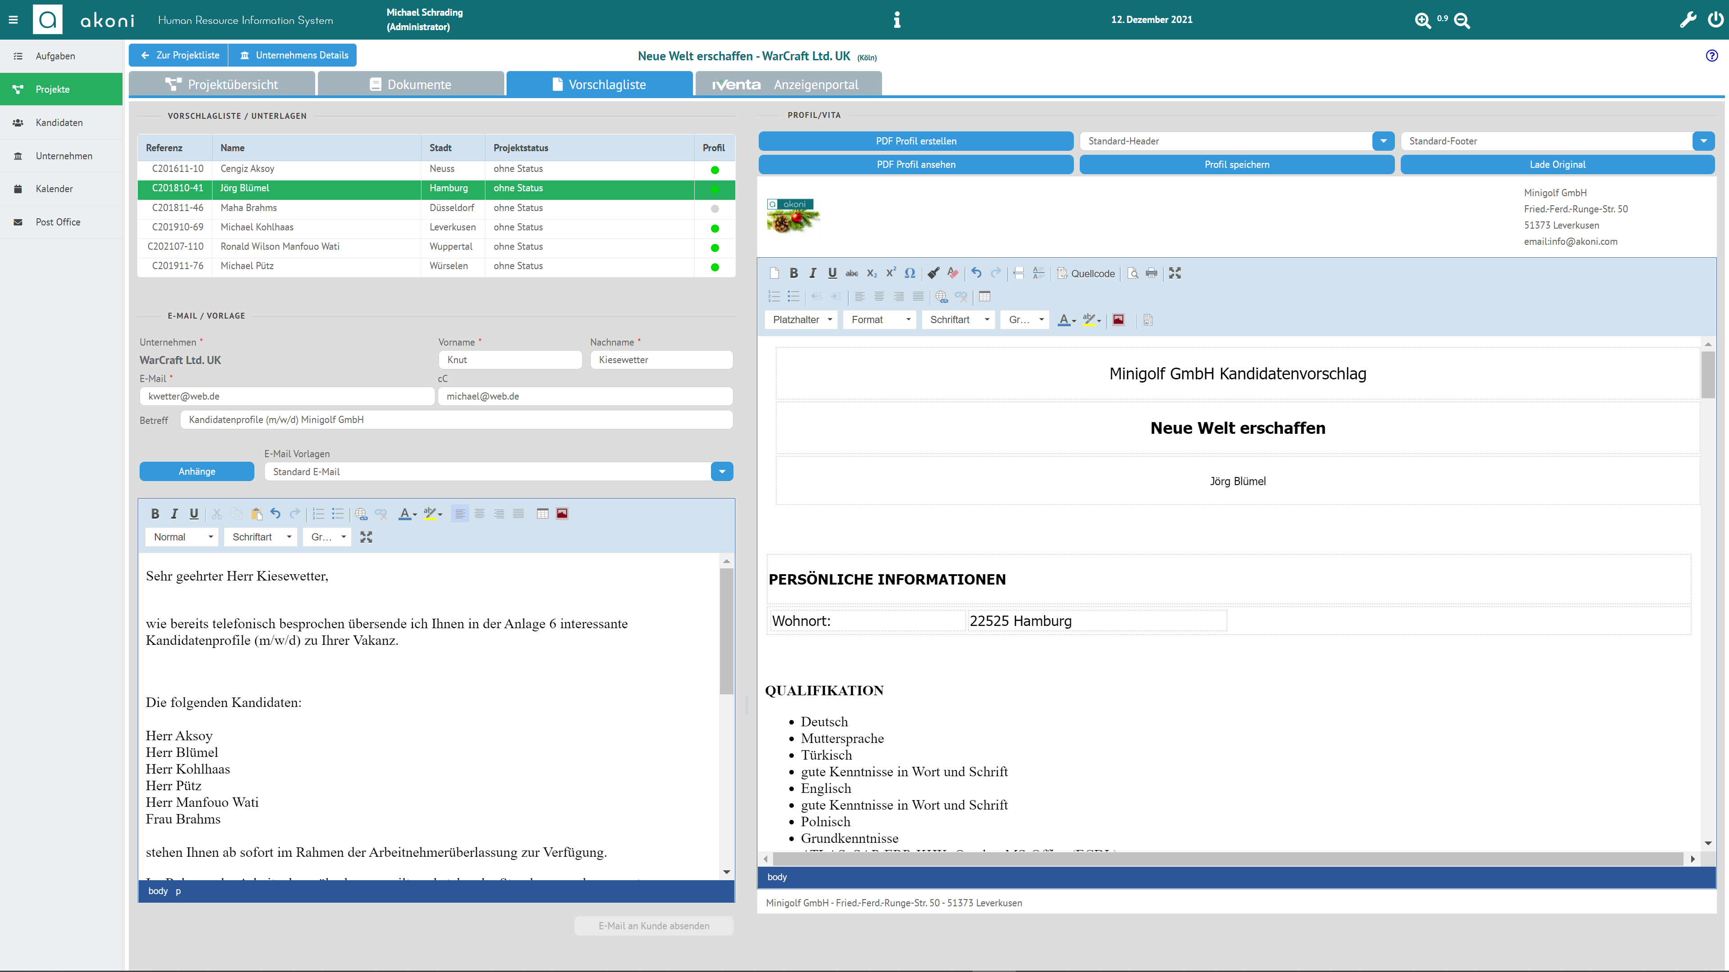
Task: Click the copy formatting paintbrush icon
Action: [934, 273]
